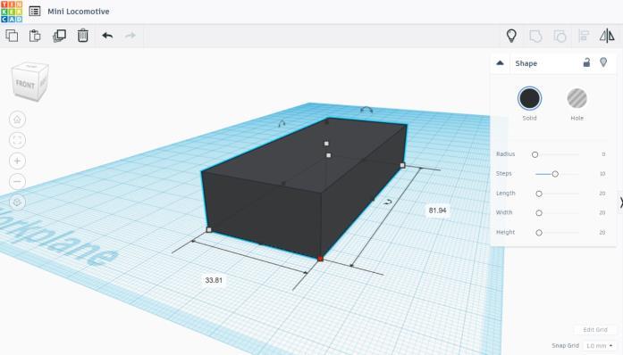623x355 pixels.
Task: Click the Redo arrow
Action: pyautogui.click(x=130, y=36)
